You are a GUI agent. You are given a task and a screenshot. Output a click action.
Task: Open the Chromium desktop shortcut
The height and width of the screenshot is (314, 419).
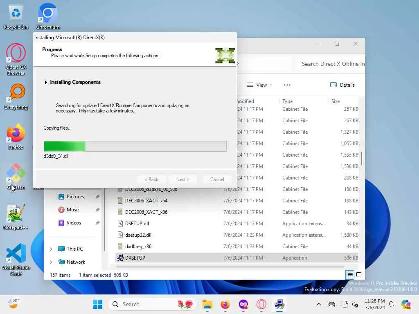(x=48, y=17)
